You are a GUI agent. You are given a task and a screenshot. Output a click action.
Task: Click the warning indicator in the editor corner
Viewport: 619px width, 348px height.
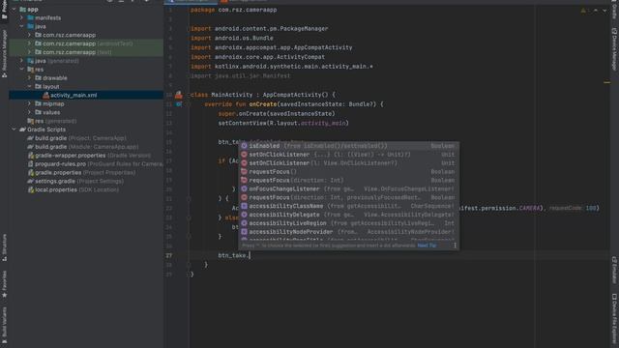pos(583,11)
